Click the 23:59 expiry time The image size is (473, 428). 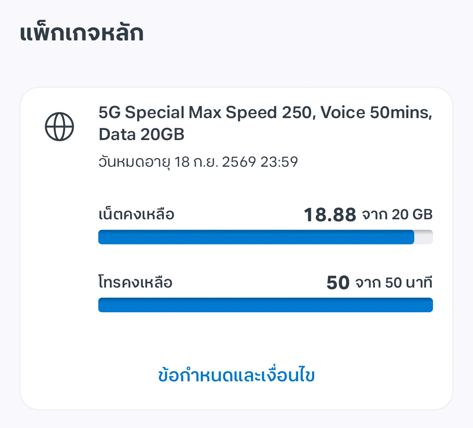click(279, 162)
